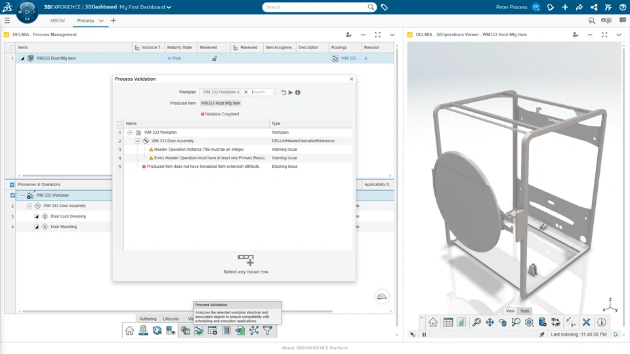Viewport: 630px width, 354px height.
Task: Click the info icon in Viewer toolbar
Action: (x=602, y=323)
